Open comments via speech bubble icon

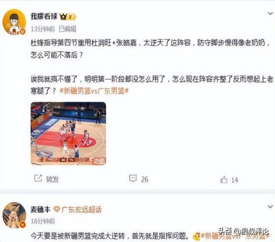pos(133,178)
